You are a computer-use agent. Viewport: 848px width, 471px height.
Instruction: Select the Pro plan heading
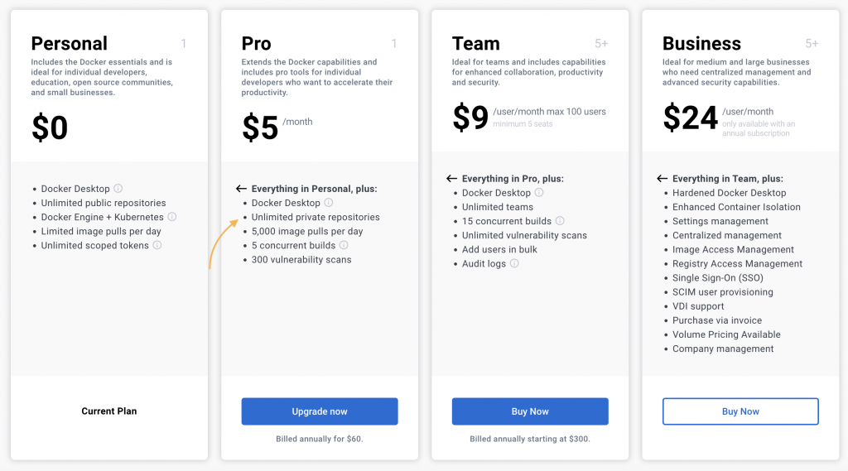[x=256, y=44]
